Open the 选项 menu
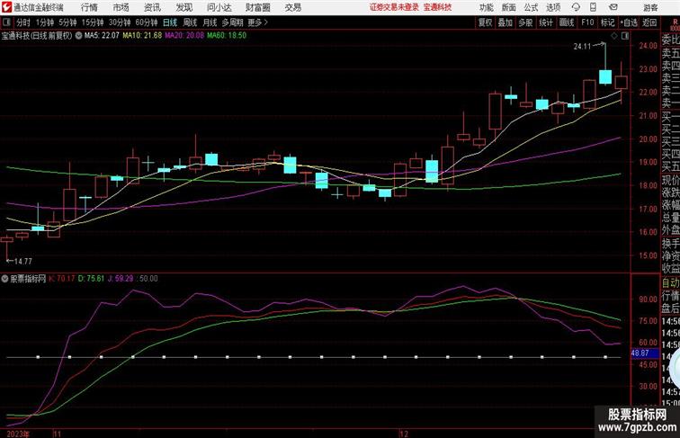The image size is (680, 438). [x=553, y=7]
